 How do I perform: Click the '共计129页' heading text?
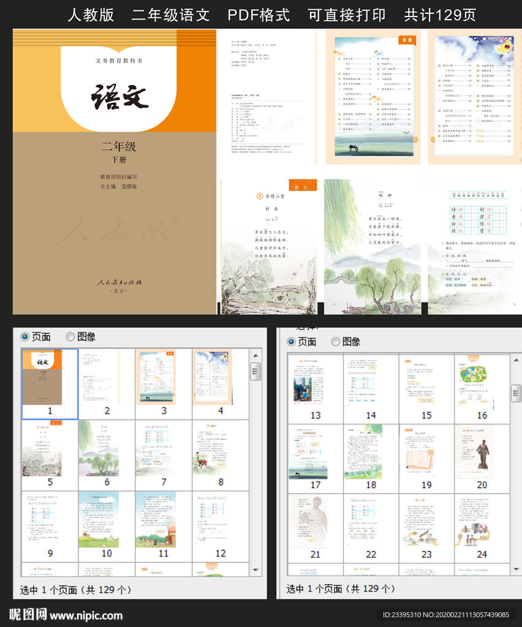pyautogui.click(x=440, y=15)
